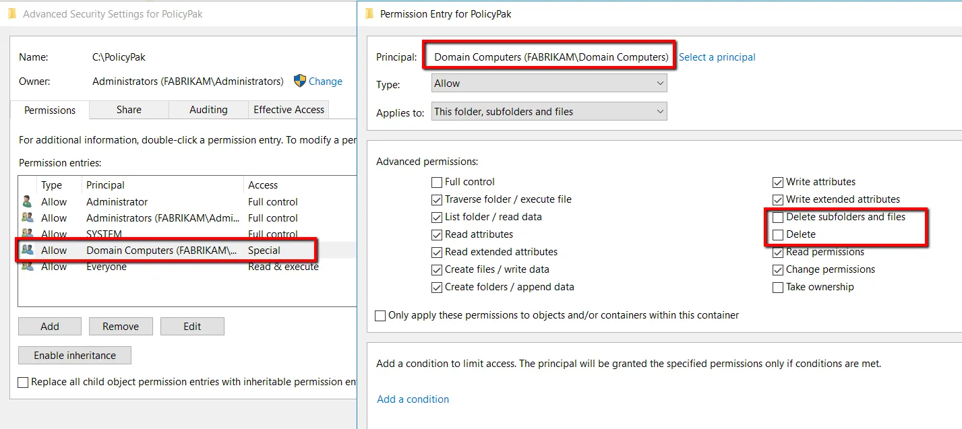Screen dimensions: 962x429
Task: Uncheck the Change permissions checkbox
Action: [x=778, y=270]
